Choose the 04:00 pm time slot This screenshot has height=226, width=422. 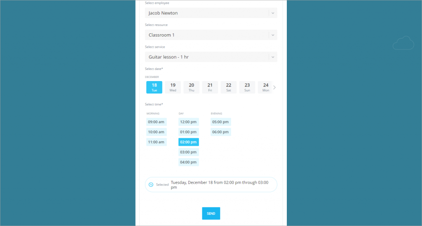pos(189,162)
